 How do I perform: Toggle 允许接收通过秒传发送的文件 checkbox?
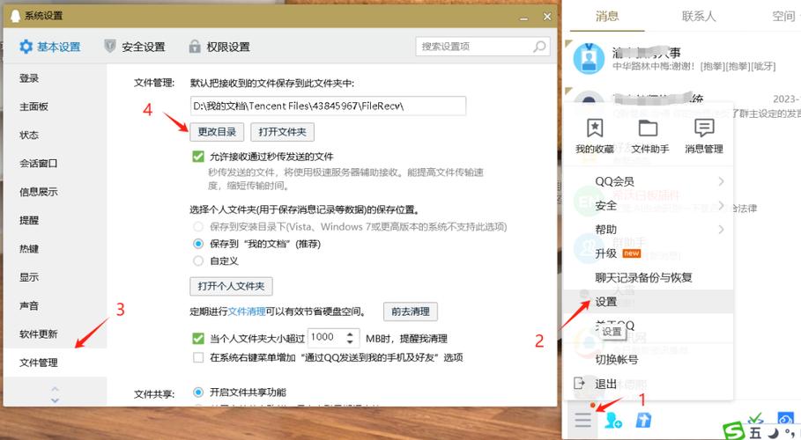pos(198,156)
